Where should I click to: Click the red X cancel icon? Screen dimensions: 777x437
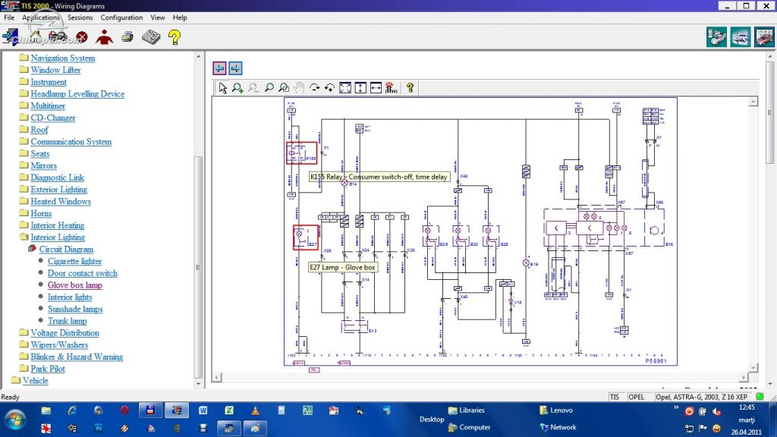[82, 37]
